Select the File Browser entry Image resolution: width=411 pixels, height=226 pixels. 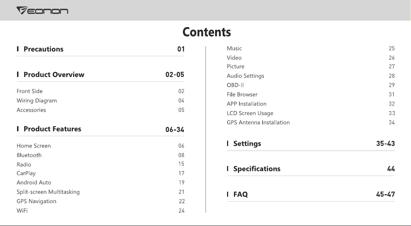point(242,94)
